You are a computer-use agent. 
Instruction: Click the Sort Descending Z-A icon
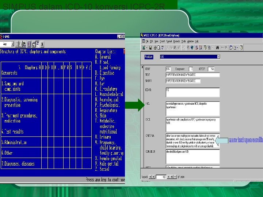pos(201,47)
